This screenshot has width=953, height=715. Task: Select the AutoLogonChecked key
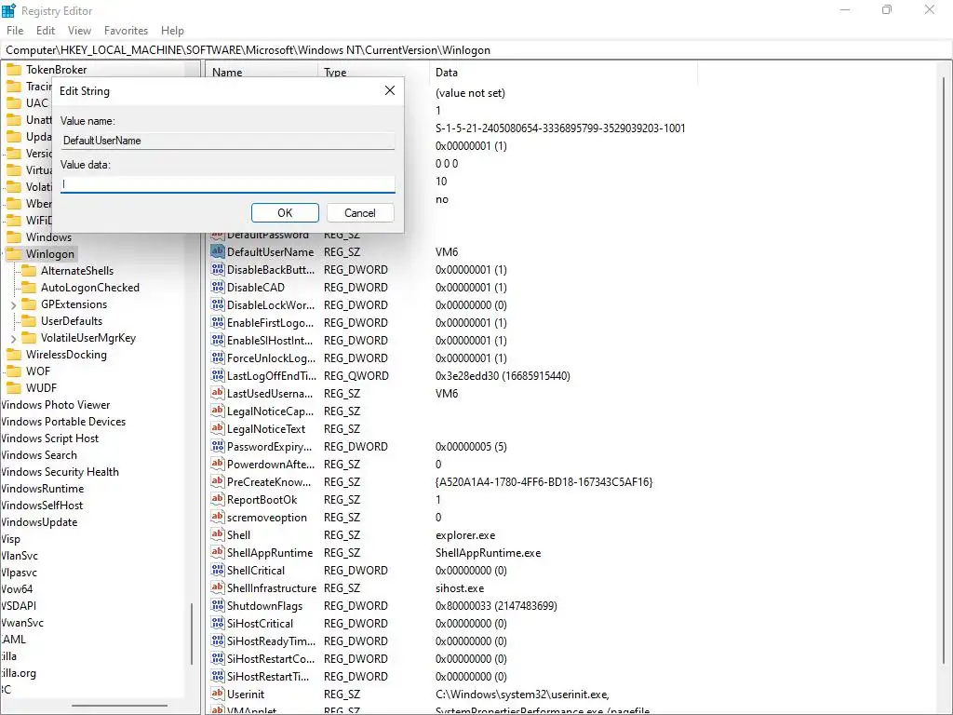90,287
